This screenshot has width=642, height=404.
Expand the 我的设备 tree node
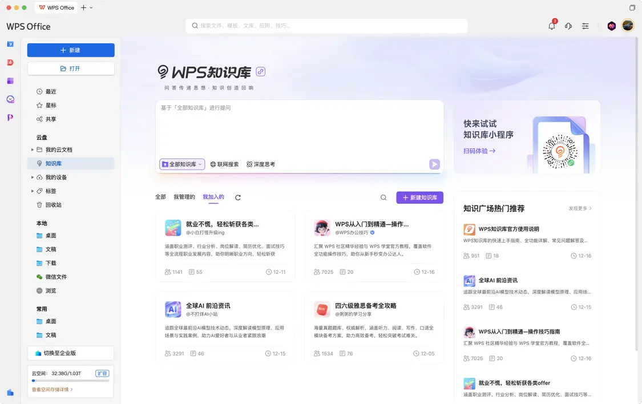tap(33, 177)
